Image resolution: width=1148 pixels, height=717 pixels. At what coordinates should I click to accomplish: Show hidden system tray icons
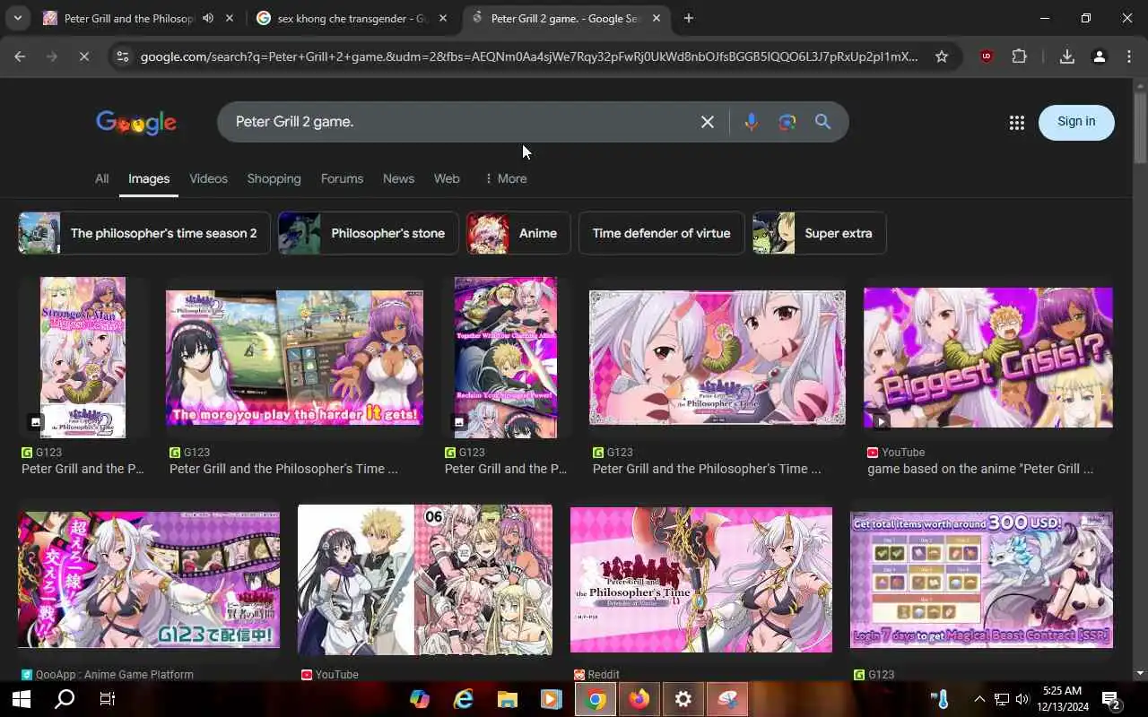pos(979,699)
